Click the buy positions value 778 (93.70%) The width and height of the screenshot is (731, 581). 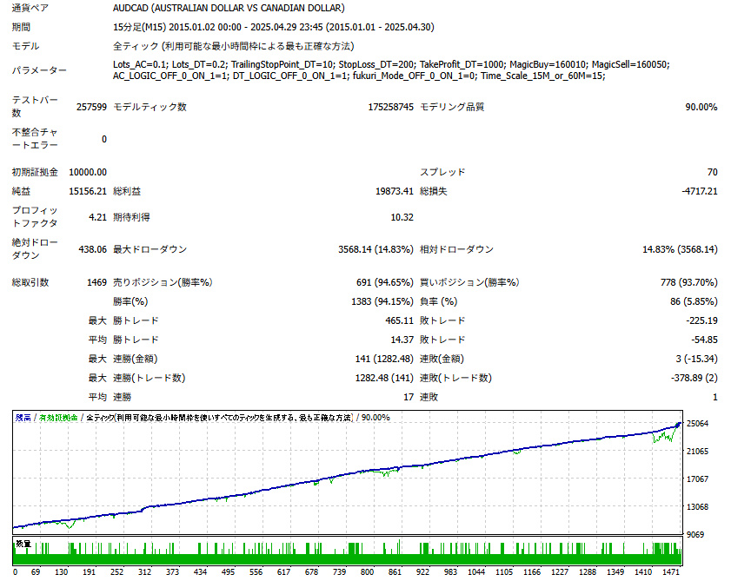point(688,282)
